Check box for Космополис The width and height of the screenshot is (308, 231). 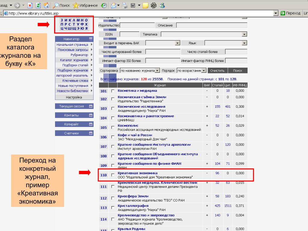[113, 128]
